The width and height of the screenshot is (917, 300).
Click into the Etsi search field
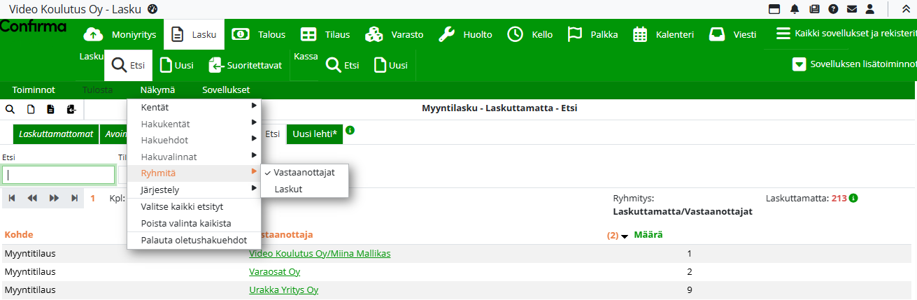point(59,175)
